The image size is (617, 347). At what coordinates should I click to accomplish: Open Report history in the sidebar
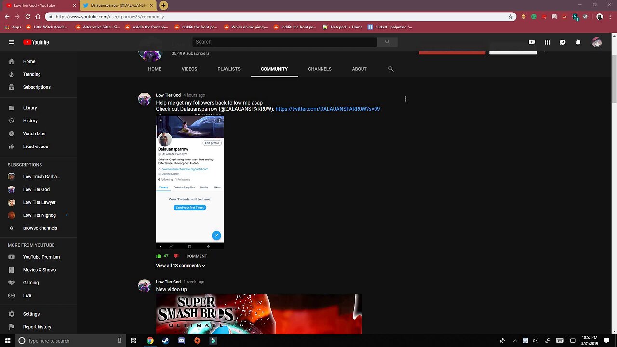pyautogui.click(x=39, y=327)
